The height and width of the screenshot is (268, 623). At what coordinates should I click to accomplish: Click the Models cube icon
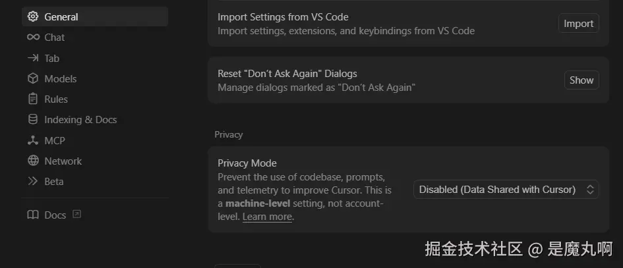pyautogui.click(x=33, y=78)
